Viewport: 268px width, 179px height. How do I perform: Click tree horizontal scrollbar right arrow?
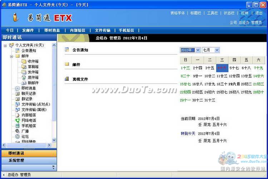click(x=49, y=145)
